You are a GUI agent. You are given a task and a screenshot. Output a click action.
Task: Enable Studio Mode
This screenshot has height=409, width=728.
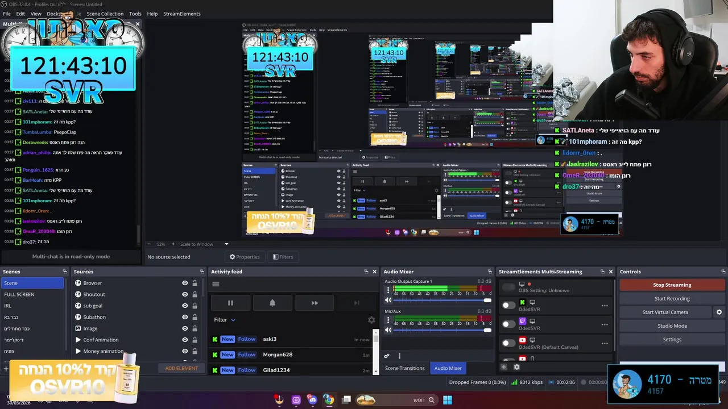point(672,325)
